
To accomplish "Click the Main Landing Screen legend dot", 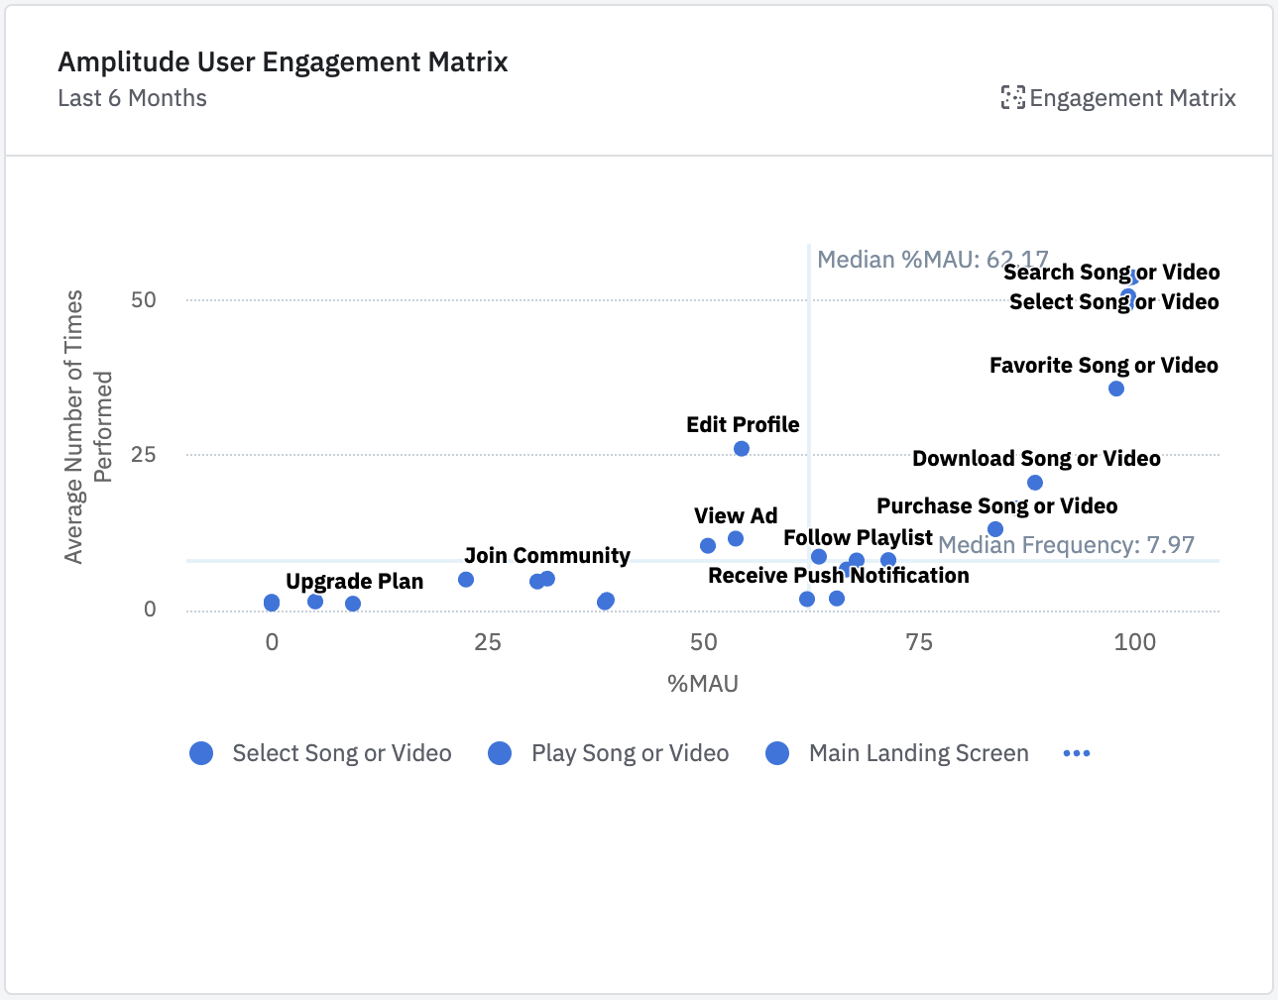I will [x=777, y=753].
